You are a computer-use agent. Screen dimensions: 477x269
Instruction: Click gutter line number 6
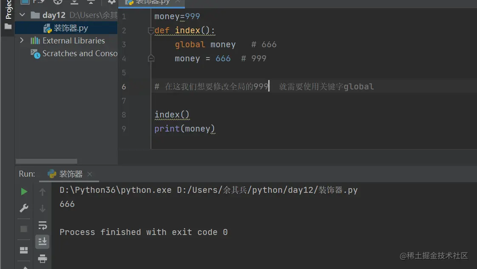(124, 86)
